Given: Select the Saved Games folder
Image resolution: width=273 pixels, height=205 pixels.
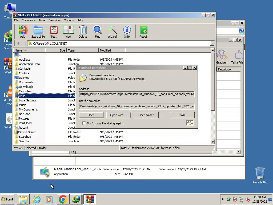Looking at the screenshot, I should pos(27,132).
